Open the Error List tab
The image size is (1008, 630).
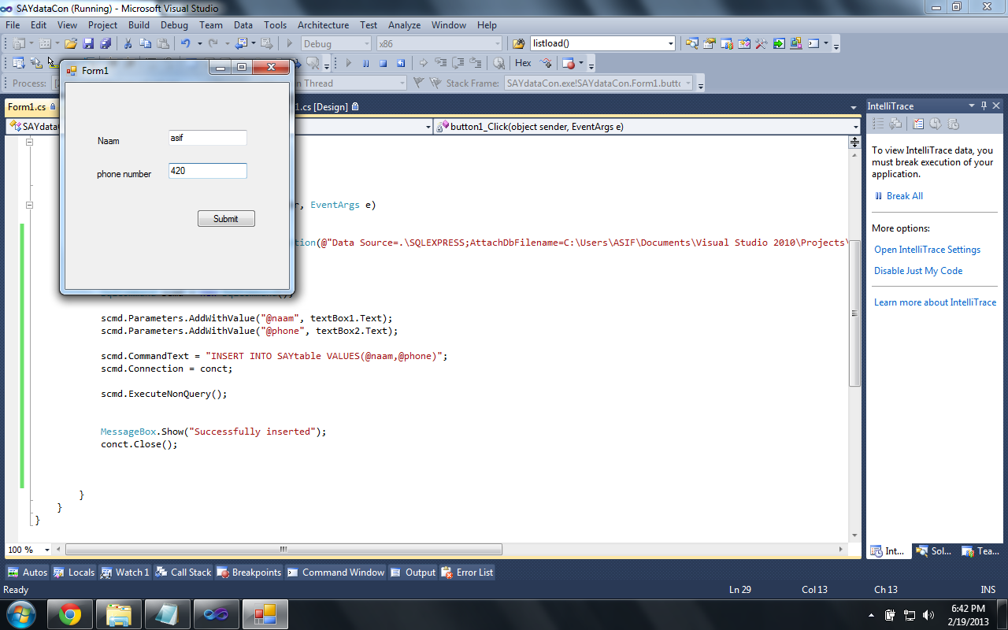click(x=468, y=573)
